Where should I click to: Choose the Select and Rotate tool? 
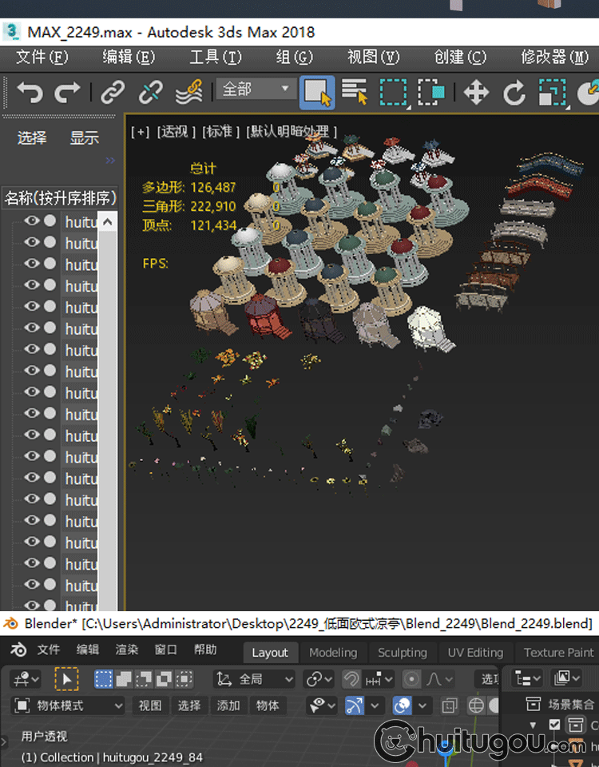[x=514, y=93]
